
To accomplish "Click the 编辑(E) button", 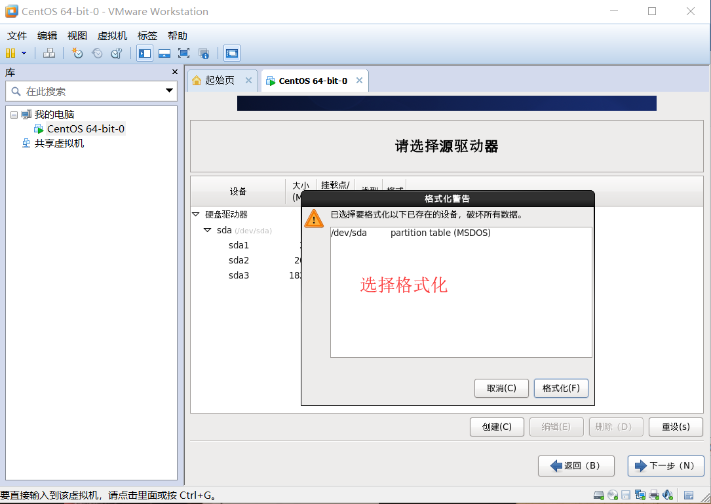I will tap(556, 427).
